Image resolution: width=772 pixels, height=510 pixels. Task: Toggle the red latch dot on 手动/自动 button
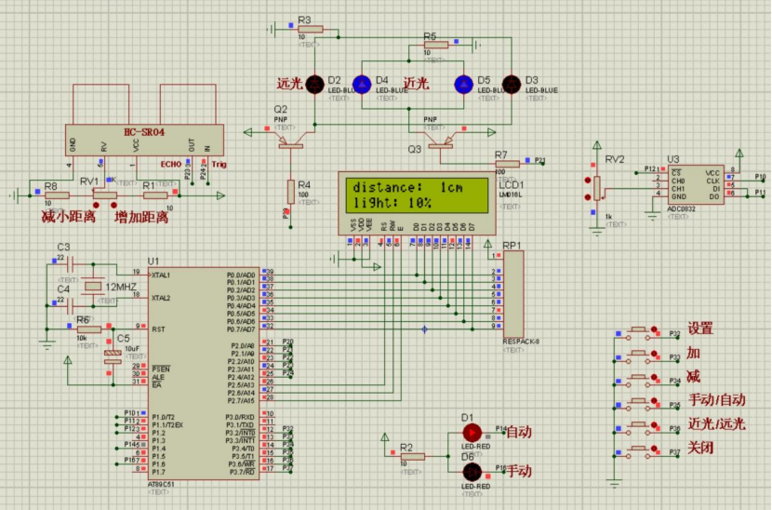654,401
